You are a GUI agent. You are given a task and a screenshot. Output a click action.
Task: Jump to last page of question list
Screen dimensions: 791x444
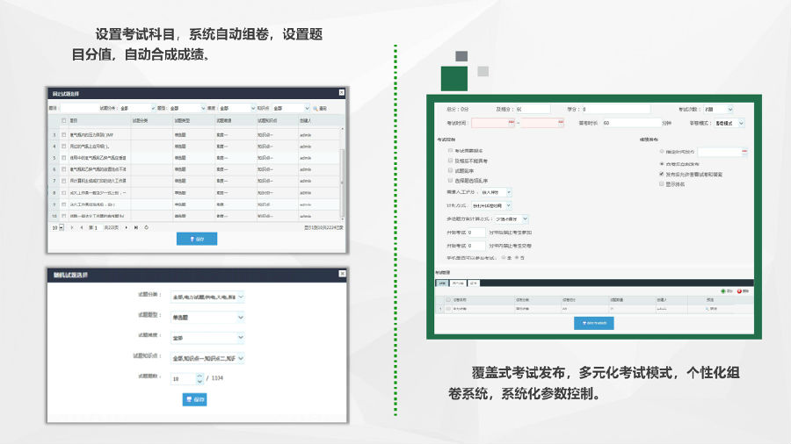134,227
